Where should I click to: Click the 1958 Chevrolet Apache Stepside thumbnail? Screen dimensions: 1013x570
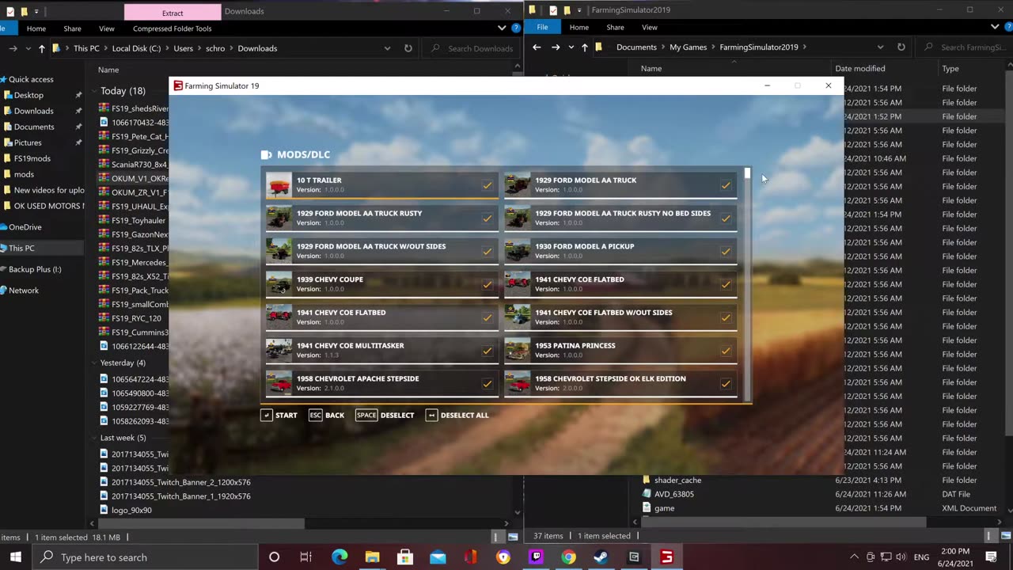[279, 383]
